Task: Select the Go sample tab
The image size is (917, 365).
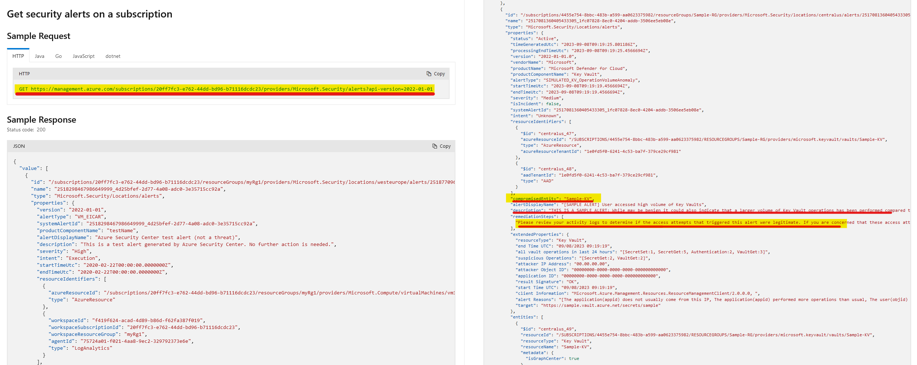Action: [x=59, y=56]
